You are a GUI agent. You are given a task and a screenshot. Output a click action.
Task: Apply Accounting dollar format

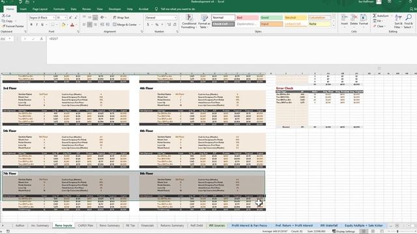click(x=148, y=25)
